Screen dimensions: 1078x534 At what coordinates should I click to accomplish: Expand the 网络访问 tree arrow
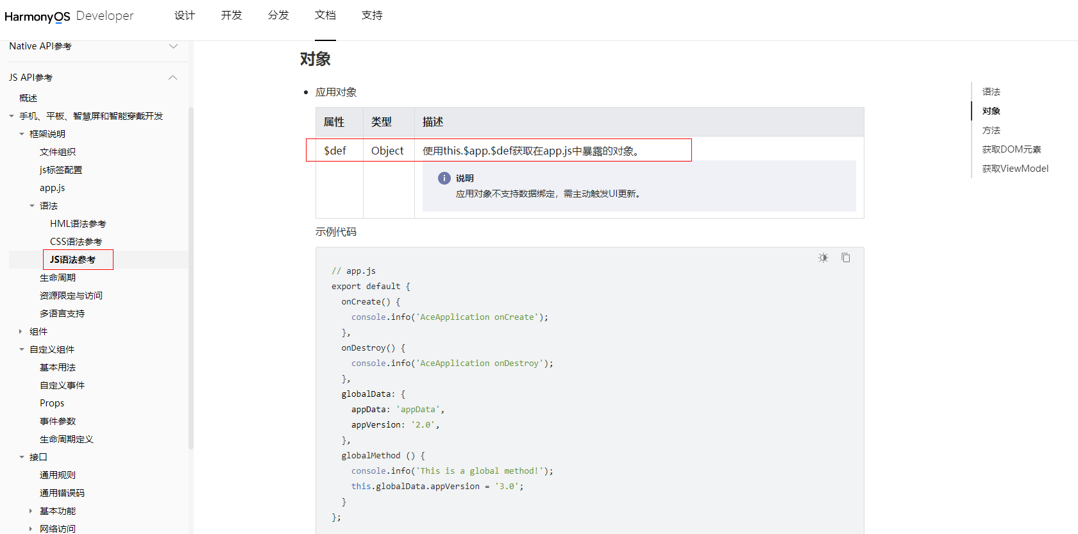(x=31, y=529)
